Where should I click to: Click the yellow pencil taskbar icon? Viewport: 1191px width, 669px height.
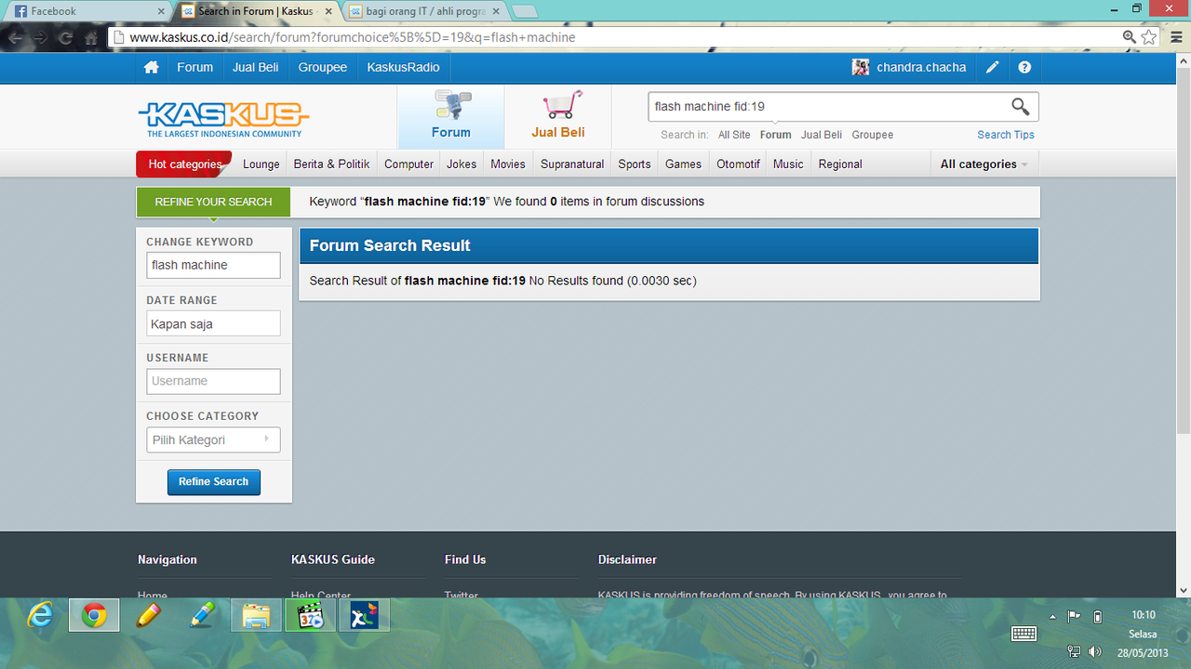point(148,615)
